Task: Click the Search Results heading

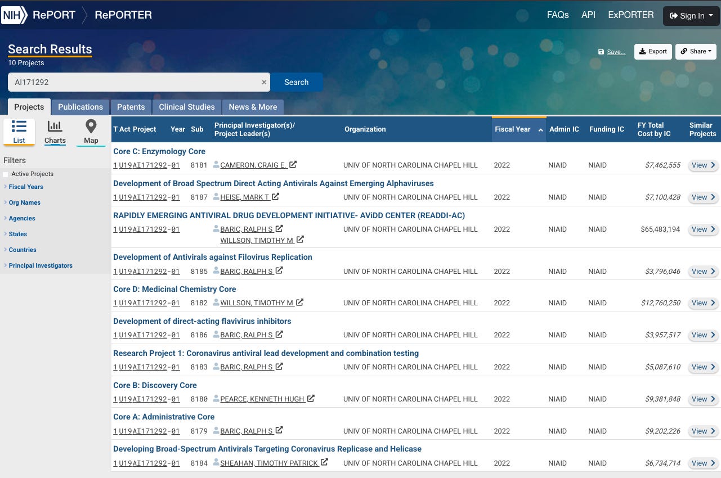Action: click(x=50, y=49)
